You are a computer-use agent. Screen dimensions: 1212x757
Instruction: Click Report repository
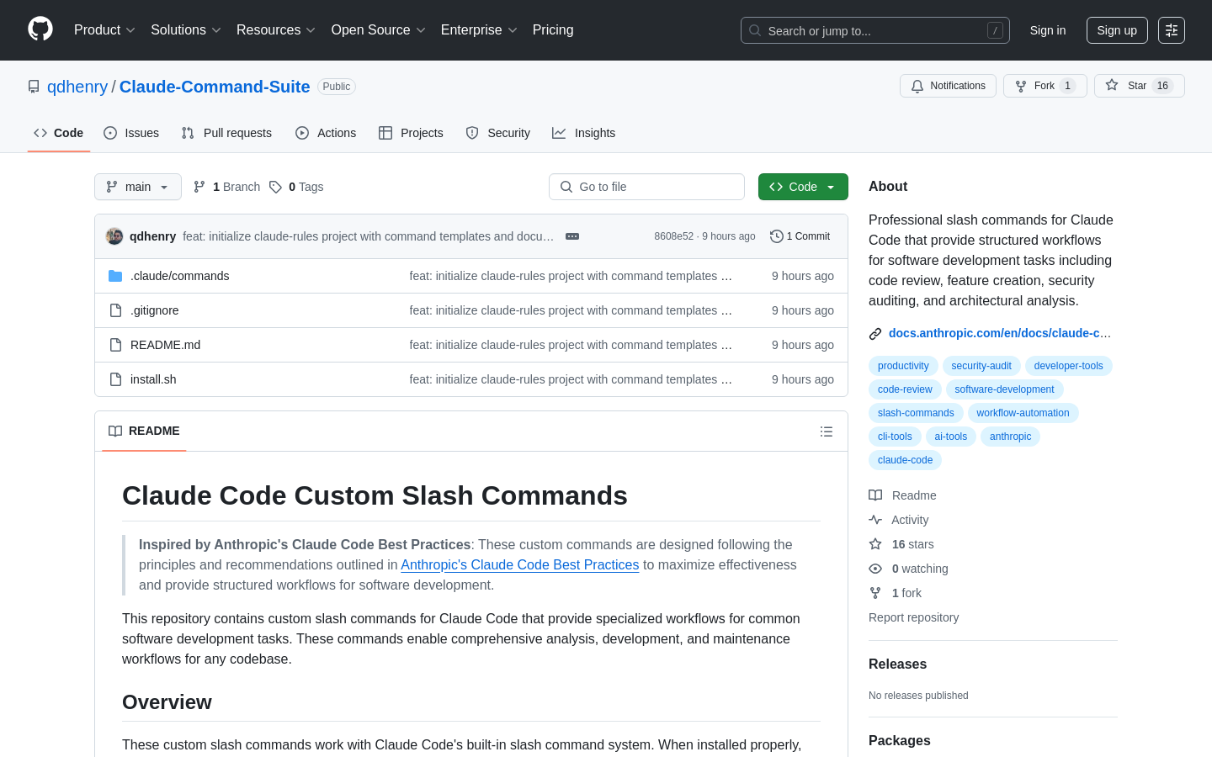[x=913, y=617]
